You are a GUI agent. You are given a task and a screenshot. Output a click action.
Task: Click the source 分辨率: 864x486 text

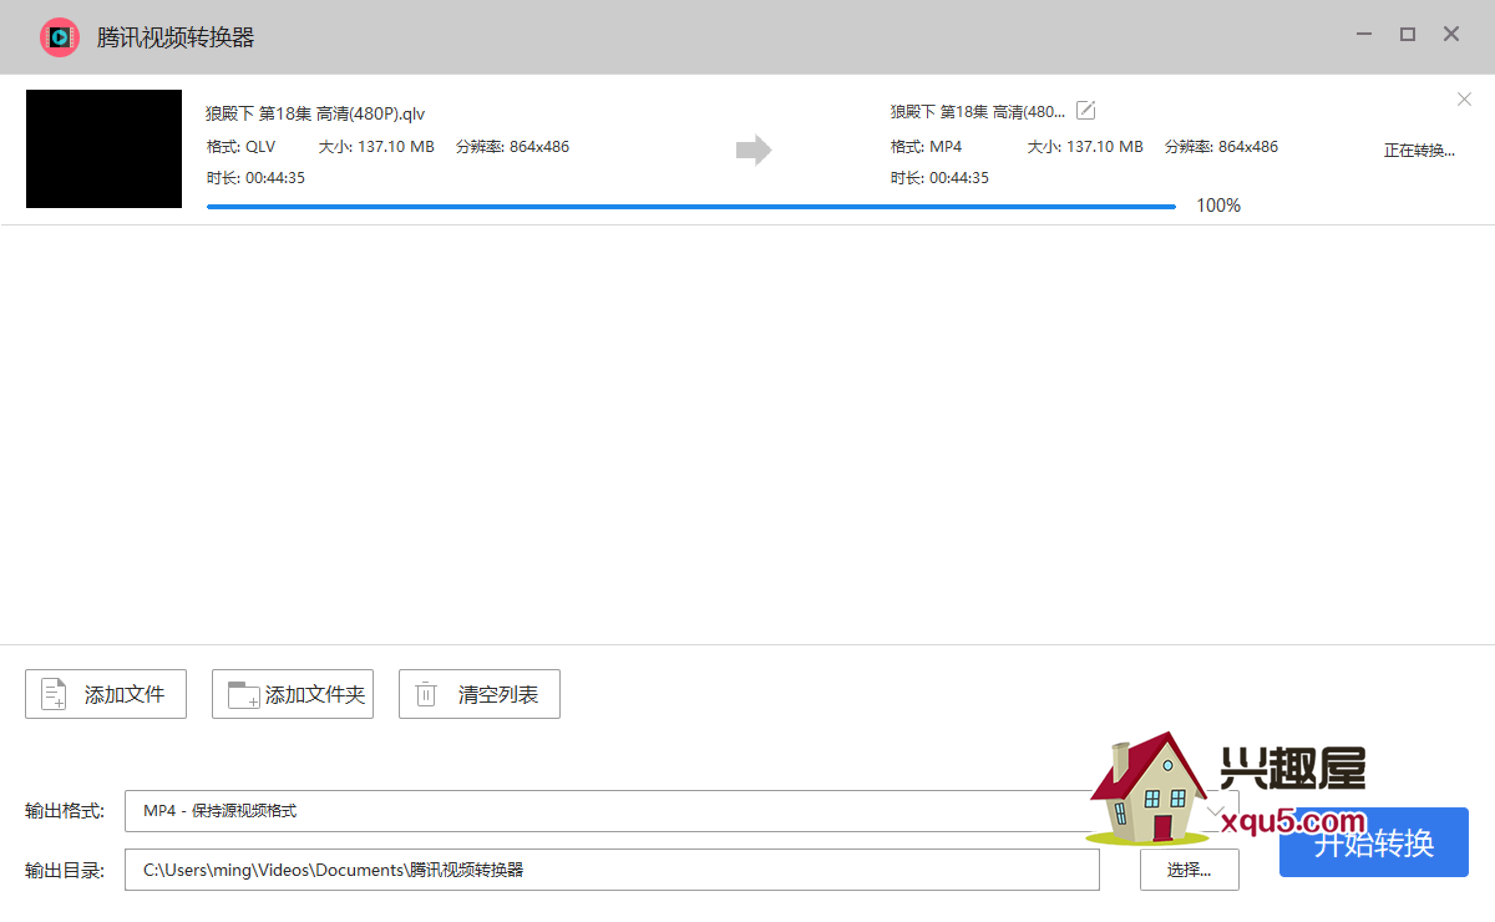coord(512,147)
